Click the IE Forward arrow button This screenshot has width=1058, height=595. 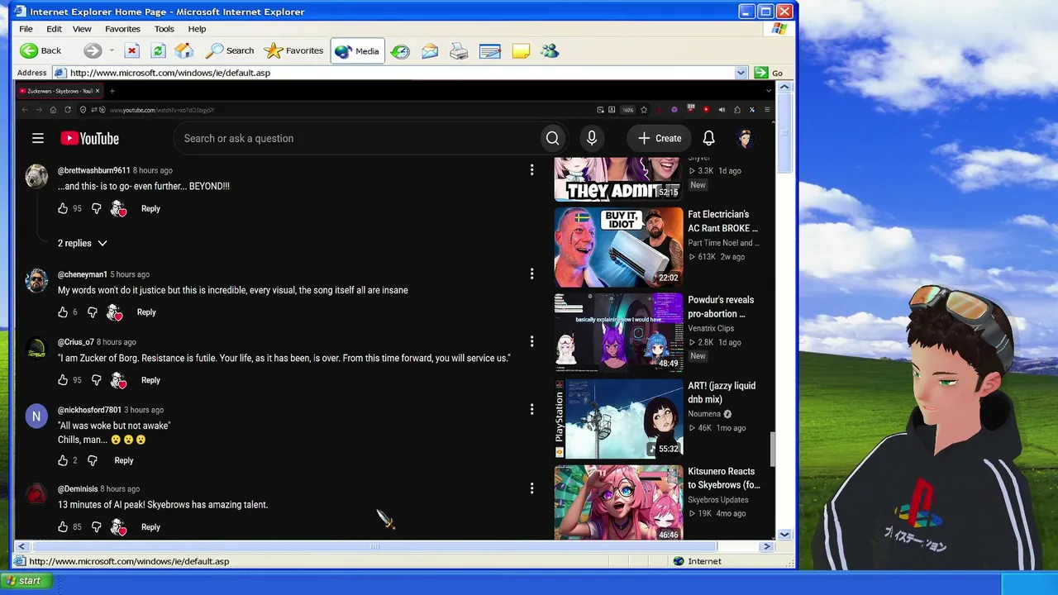pyautogui.click(x=92, y=51)
